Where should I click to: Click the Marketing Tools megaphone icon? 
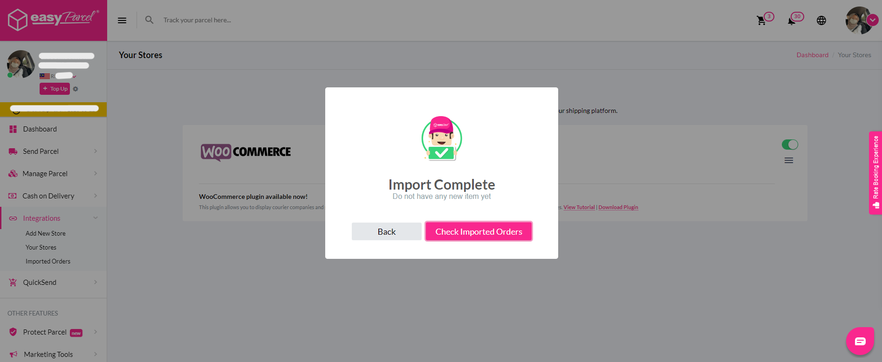click(13, 354)
